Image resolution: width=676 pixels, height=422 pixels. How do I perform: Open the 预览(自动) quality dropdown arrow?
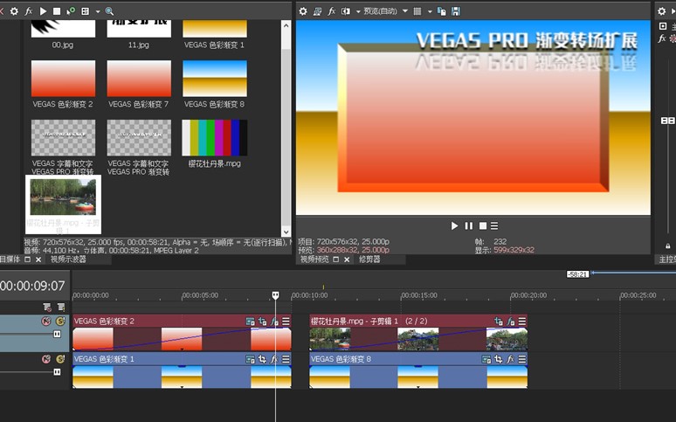tap(405, 11)
